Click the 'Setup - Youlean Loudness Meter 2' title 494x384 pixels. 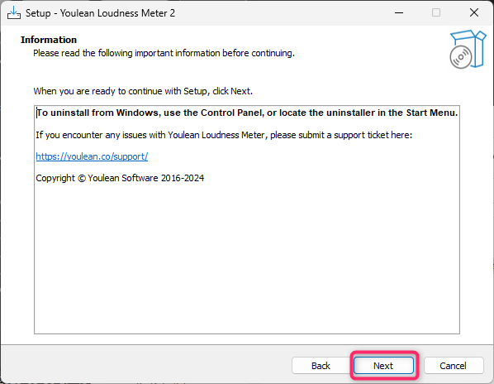100,13
